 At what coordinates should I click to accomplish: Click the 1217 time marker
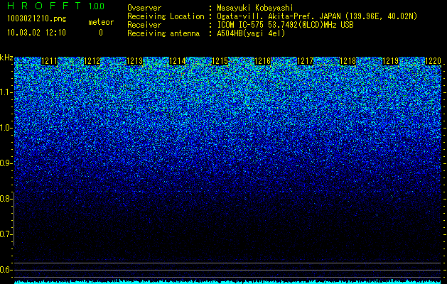[306, 61]
